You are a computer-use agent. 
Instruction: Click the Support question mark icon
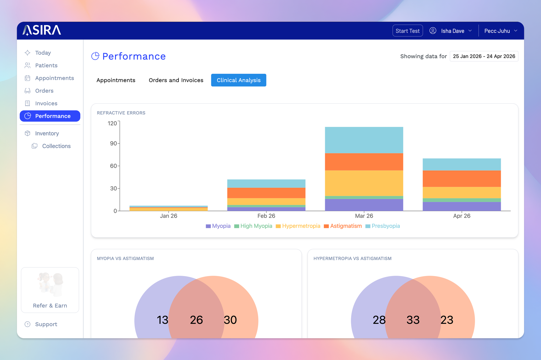[x=27, y=324]
